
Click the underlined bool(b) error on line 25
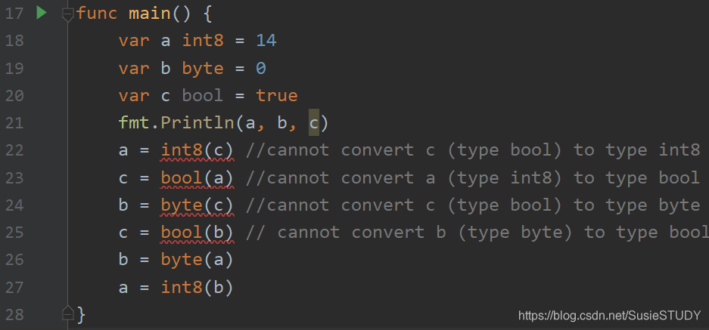pos(197,232)
